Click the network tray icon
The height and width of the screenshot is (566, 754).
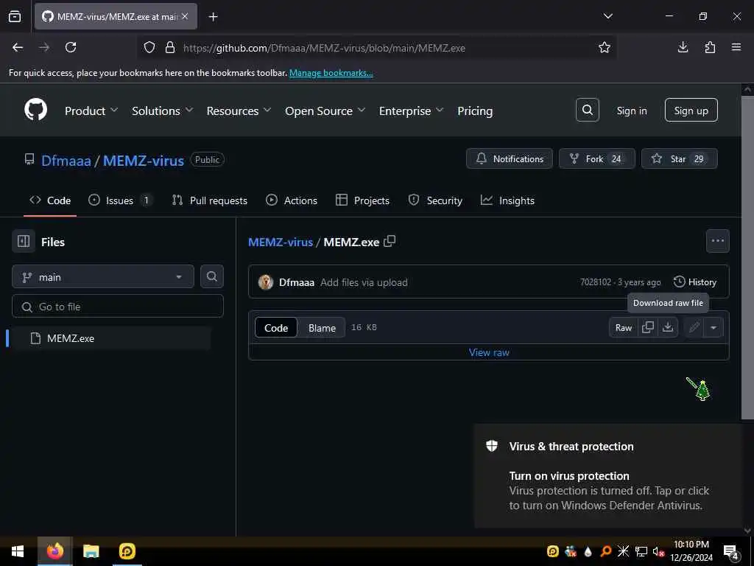pyautogui.click(x=641, y=551)
